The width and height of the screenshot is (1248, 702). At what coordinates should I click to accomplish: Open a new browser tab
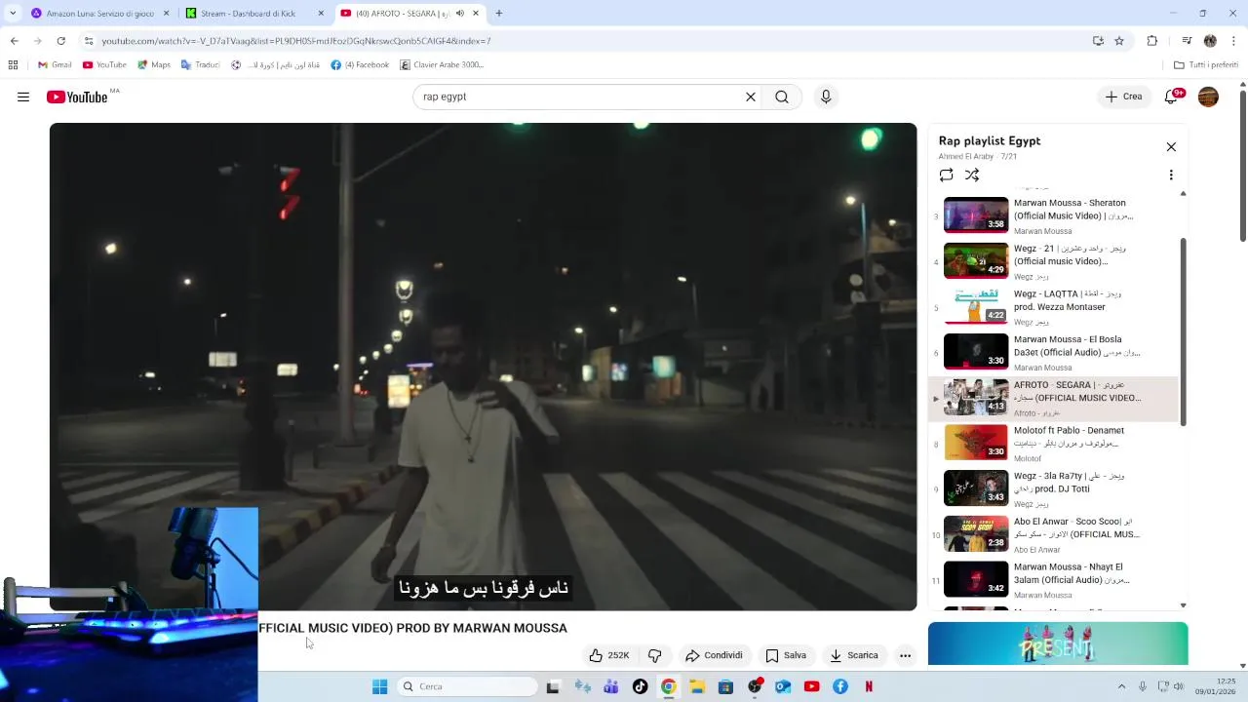pos(499,14)
